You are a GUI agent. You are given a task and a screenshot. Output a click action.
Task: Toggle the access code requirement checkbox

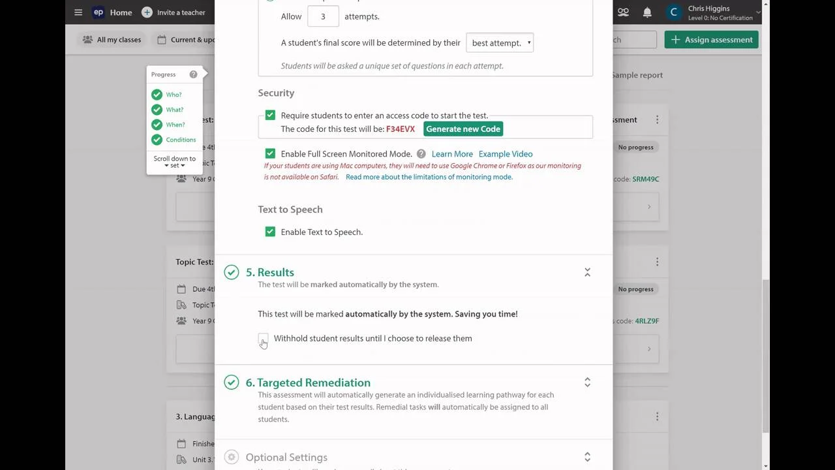click(x=270, y=115)
